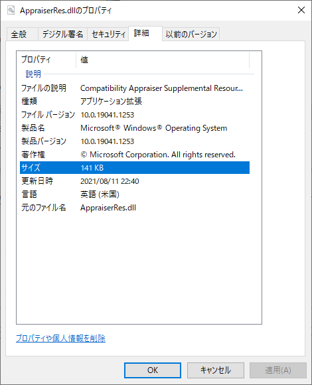Select the ファイル バージョン row

[135, 115]
